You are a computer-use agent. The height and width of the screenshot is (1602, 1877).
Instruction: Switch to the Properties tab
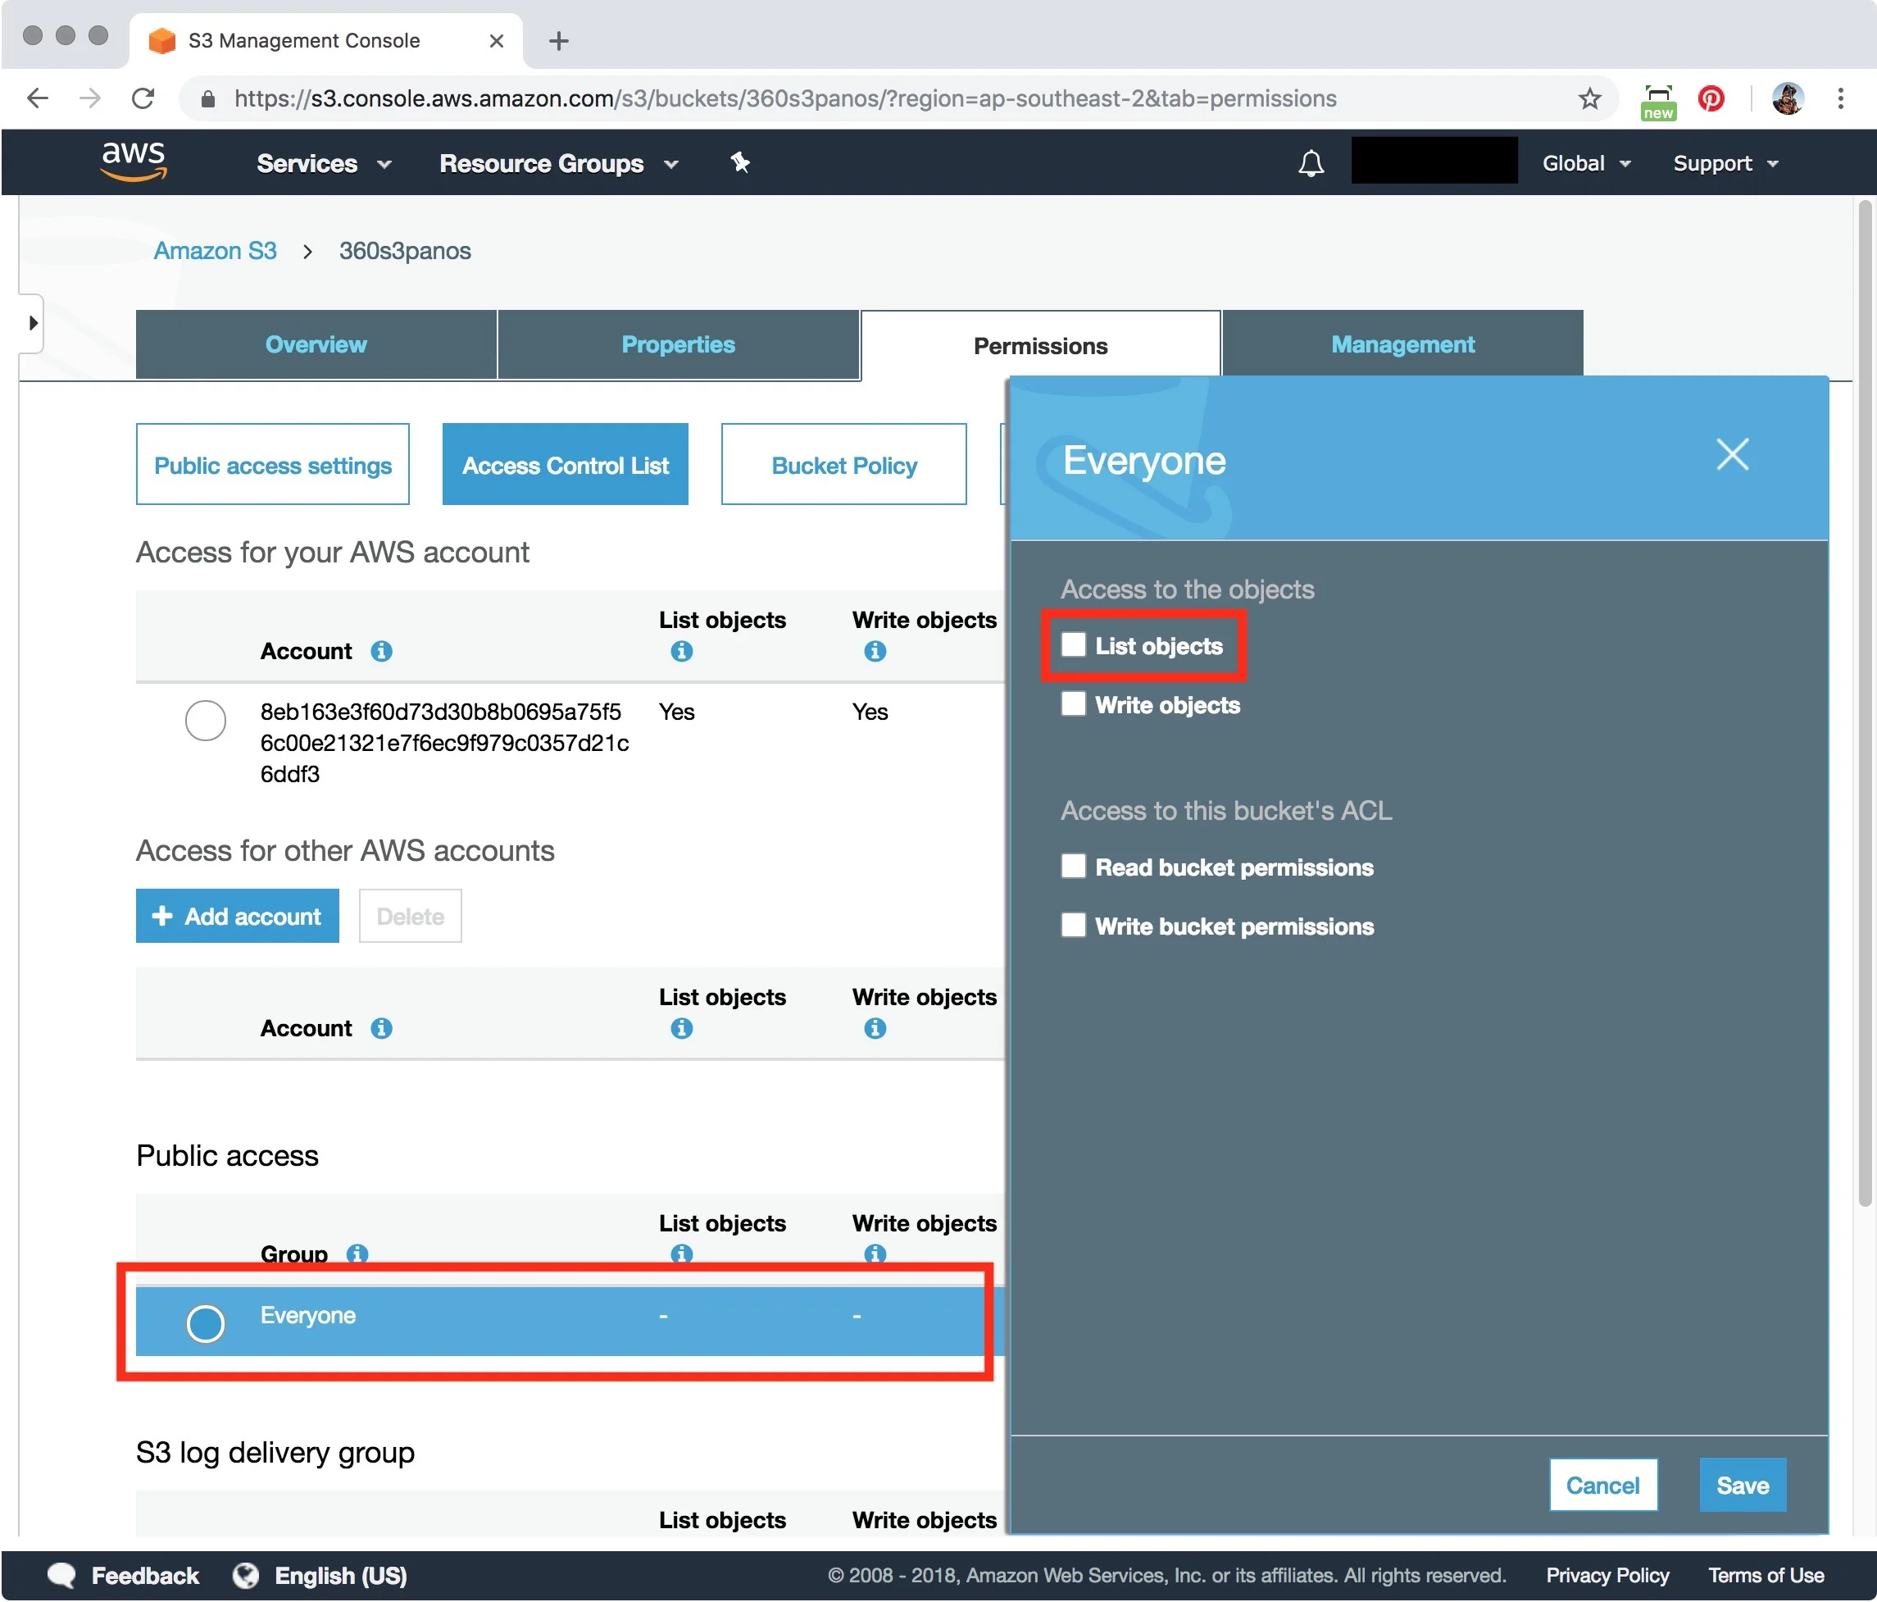pyautogui.click(x=678, y=344)
